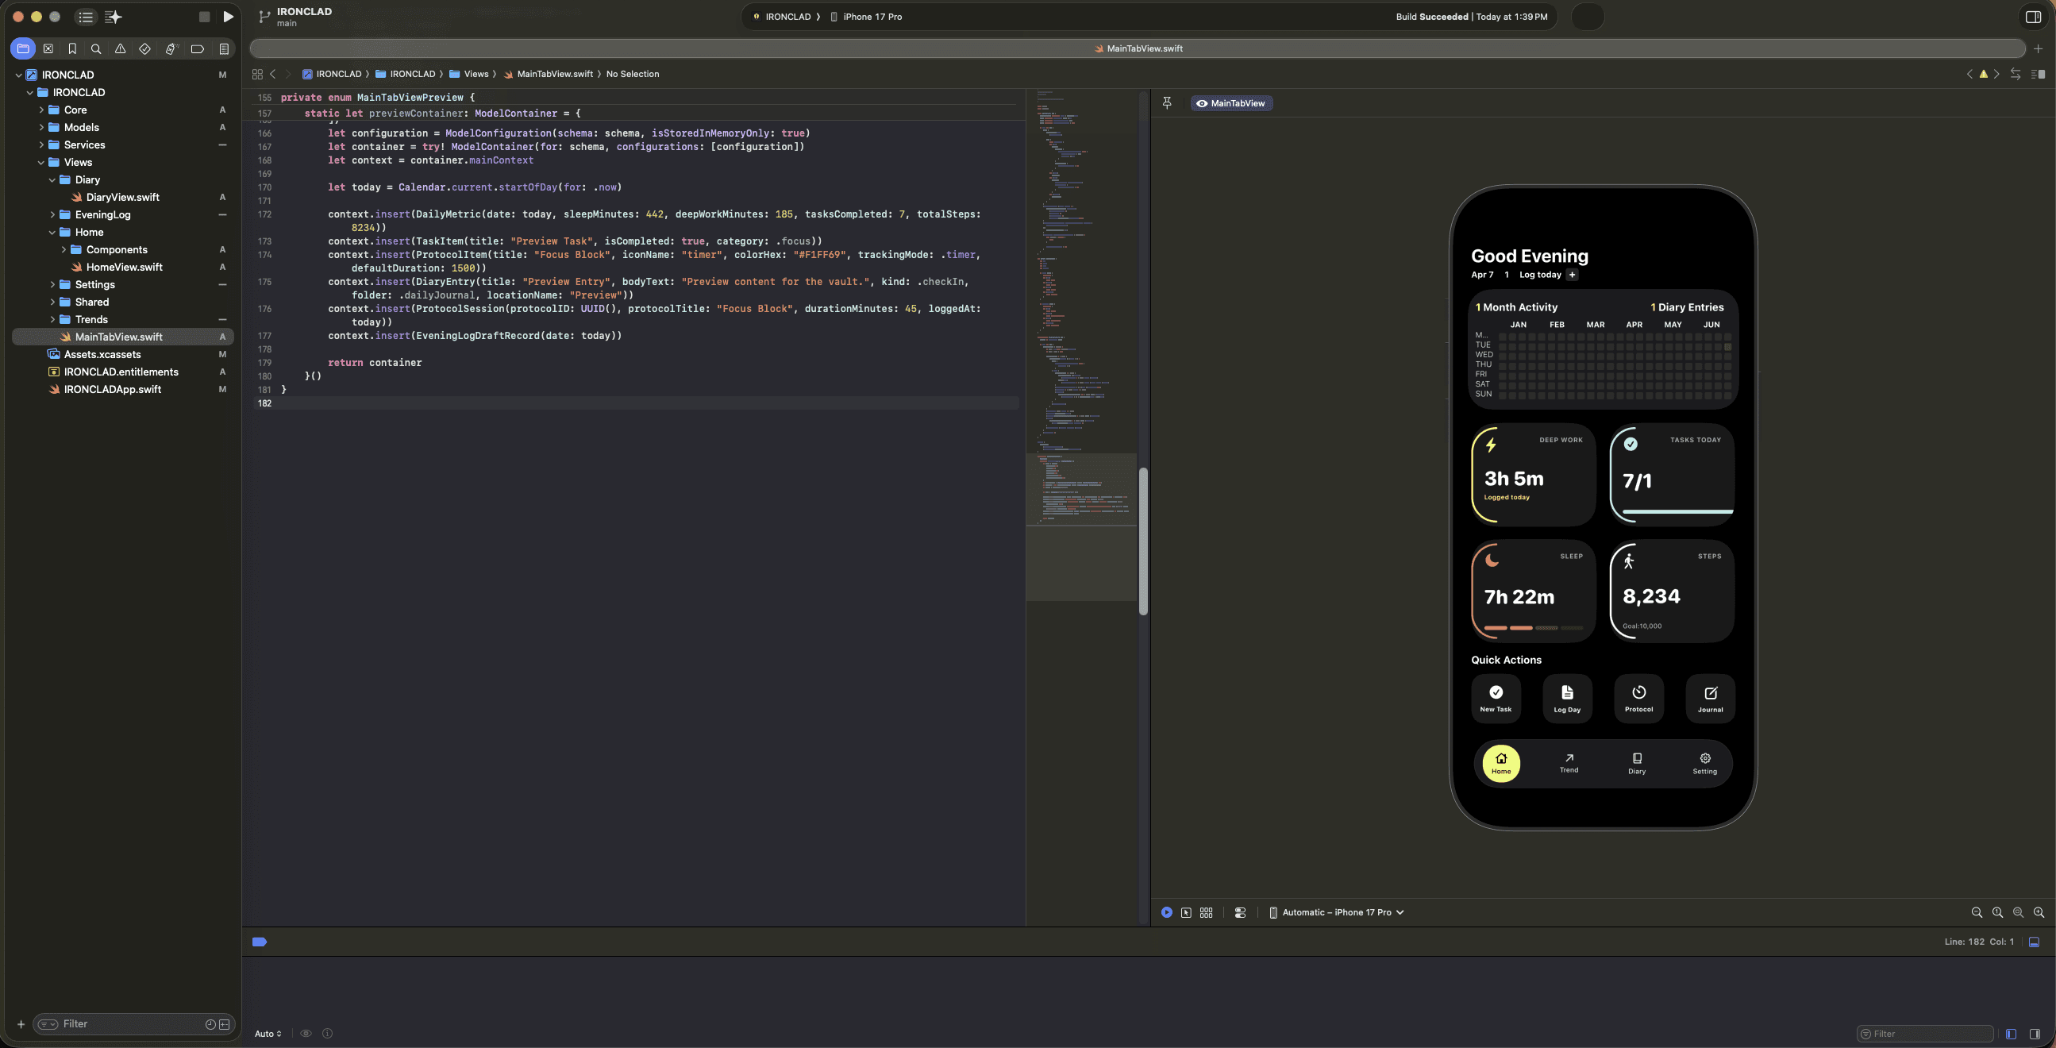Screen dimensions: 2056x1048
Task: Go back in editor history
Action: 273,74
